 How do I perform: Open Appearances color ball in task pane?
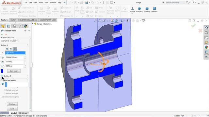[206, 47]
